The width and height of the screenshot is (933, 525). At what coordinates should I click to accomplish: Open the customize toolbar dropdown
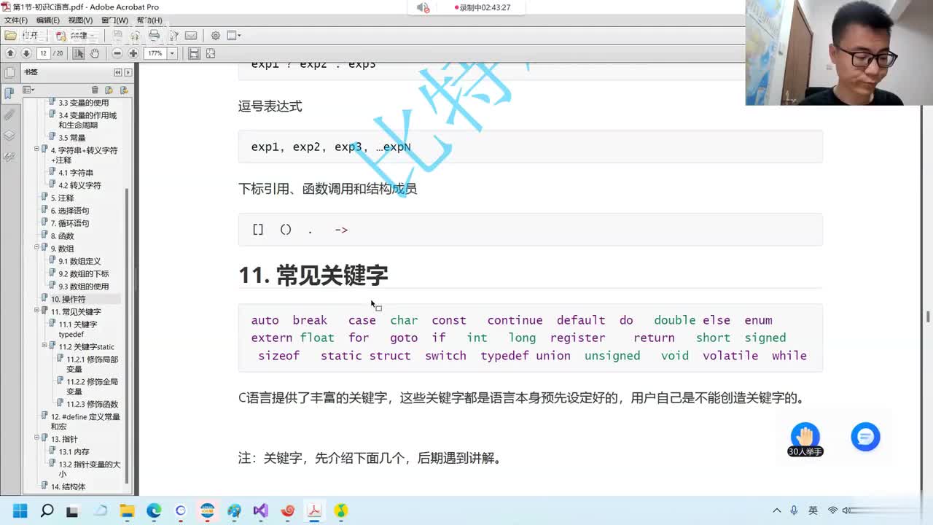[x=234, y=35]
